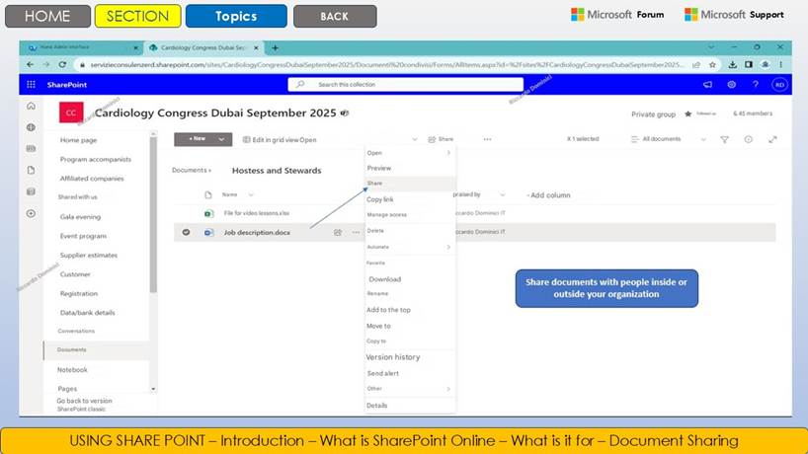Screen dimensions: 808x454
Task: Click the share icon beside Job description.docx
Action: coord(338,232)
